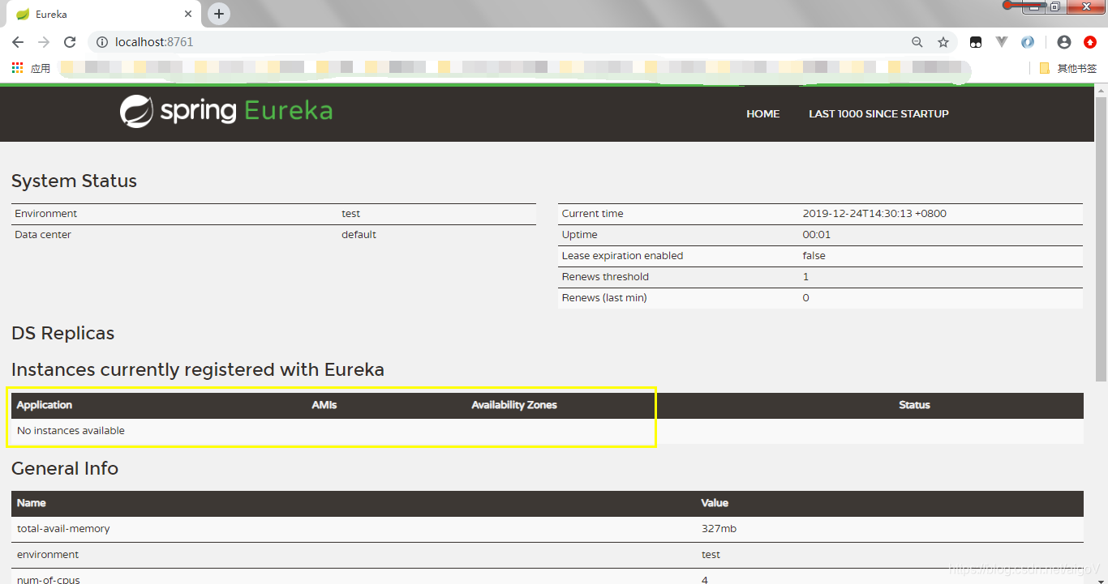Open the 其他书签 bookmarks folder
The image size is (1108, 584).
click(1068, 68)
